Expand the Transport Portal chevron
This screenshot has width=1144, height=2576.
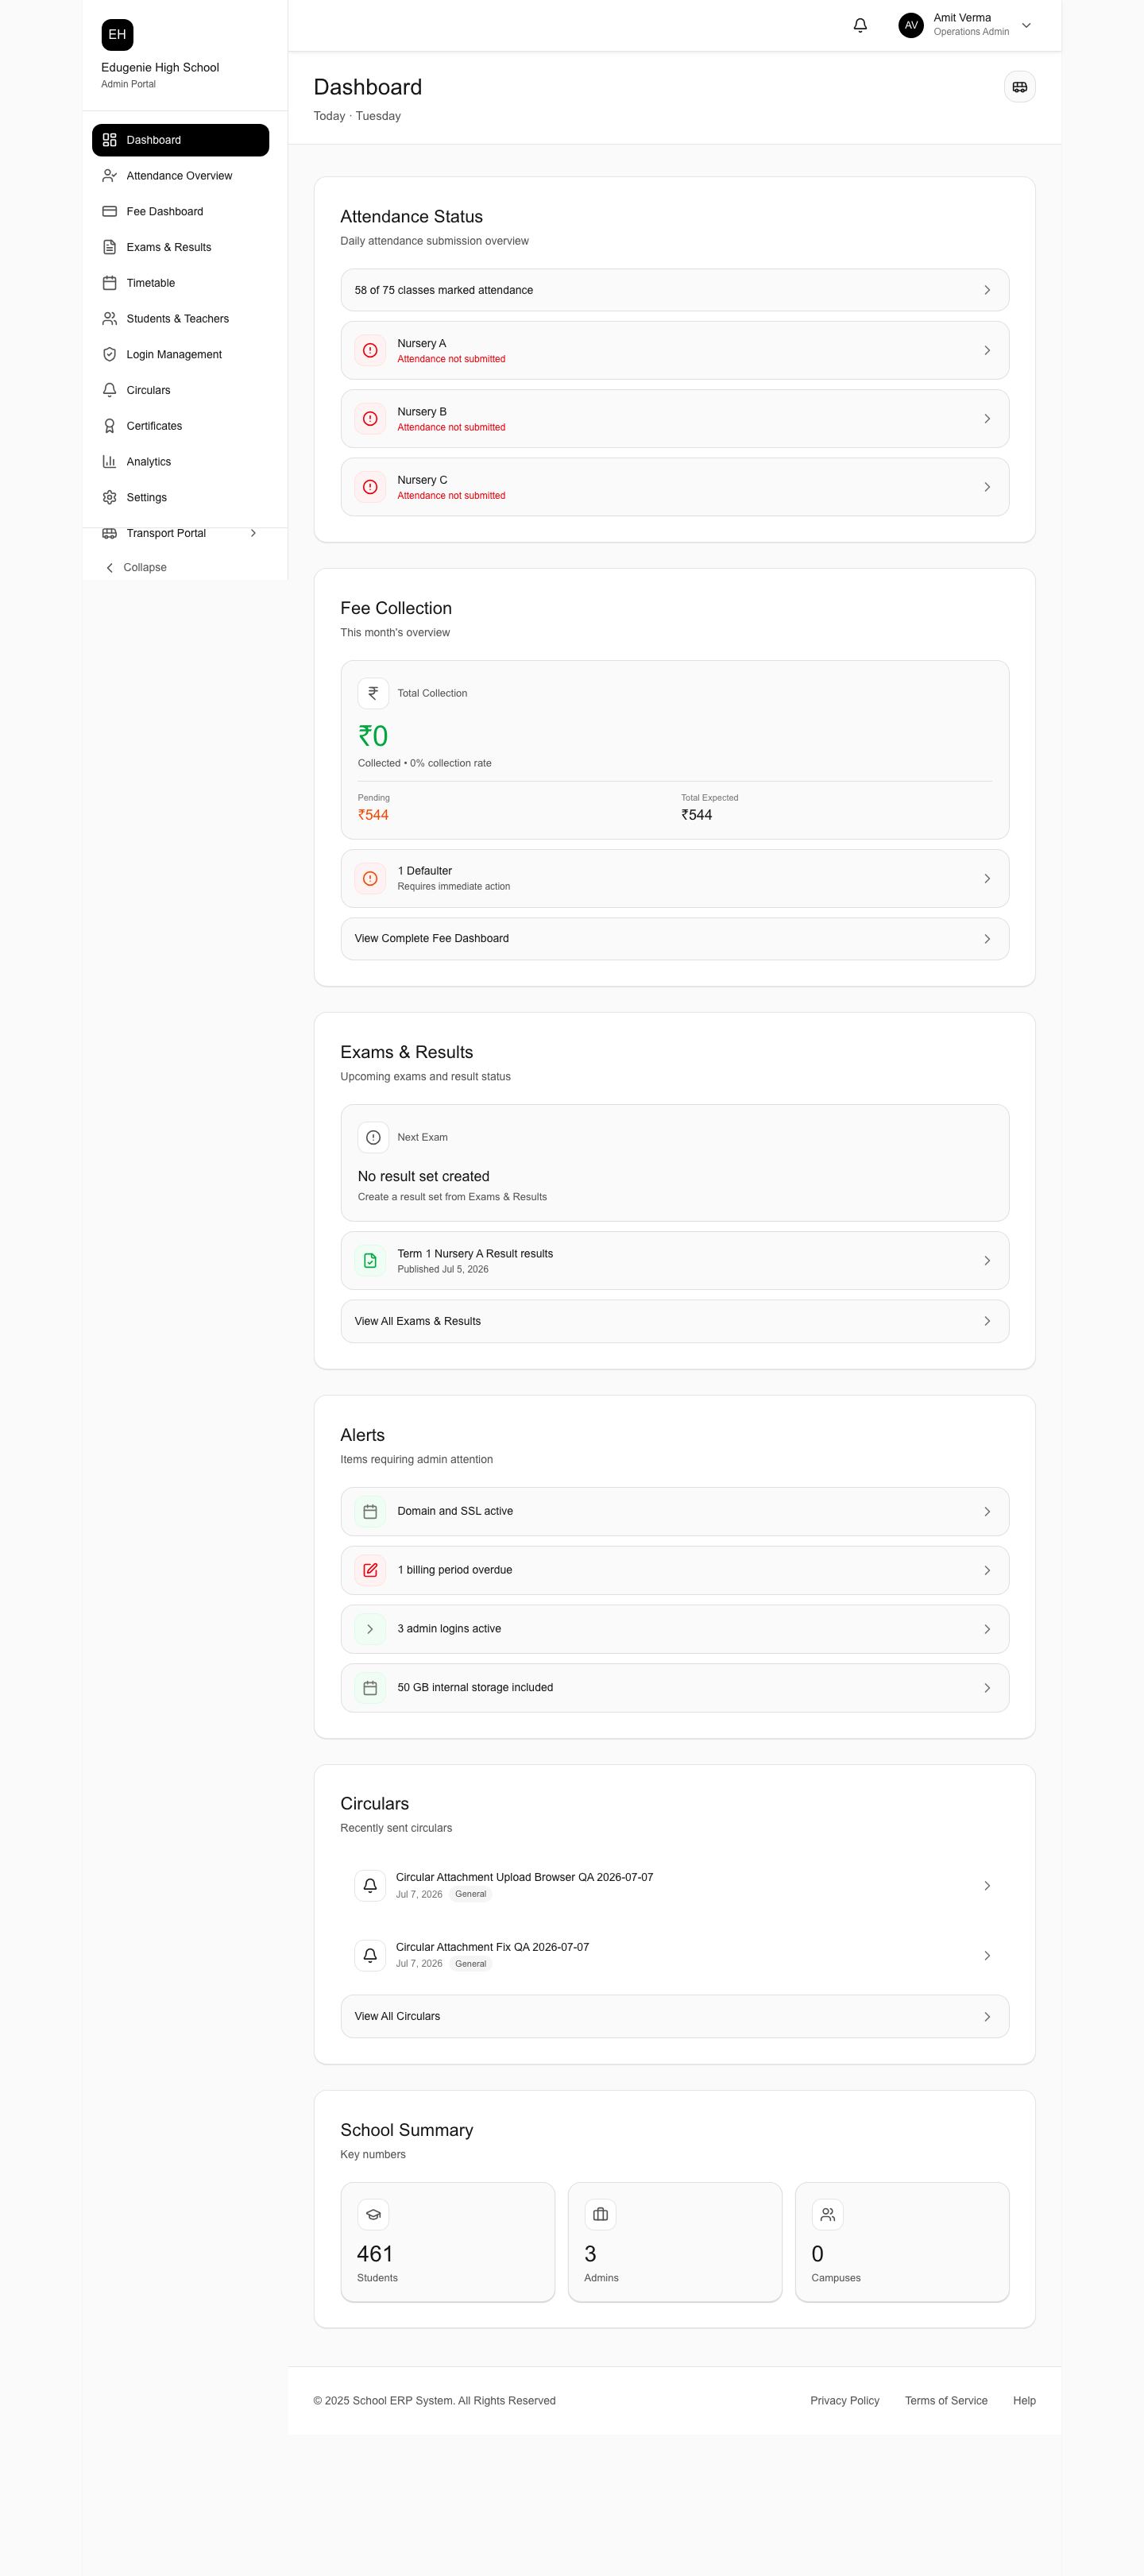pos(253,533)
